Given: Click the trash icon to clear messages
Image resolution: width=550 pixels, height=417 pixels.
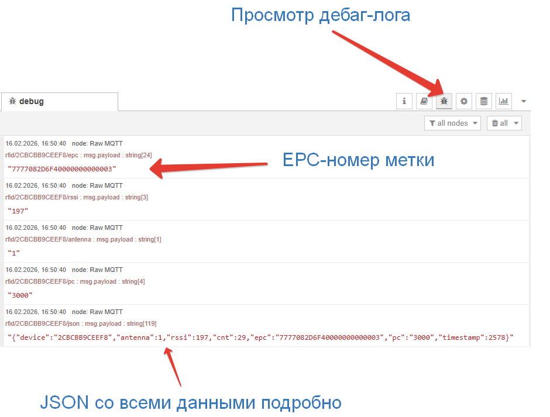Looking at the screenshot, I should [494, 123].
